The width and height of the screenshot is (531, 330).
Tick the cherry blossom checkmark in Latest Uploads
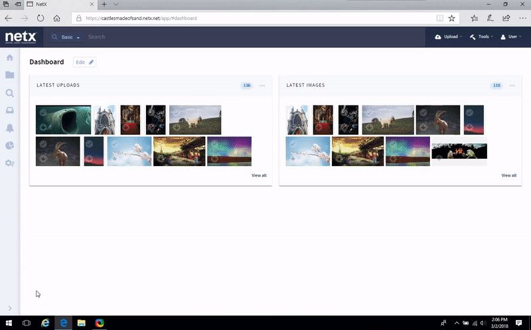click(114, 144)
